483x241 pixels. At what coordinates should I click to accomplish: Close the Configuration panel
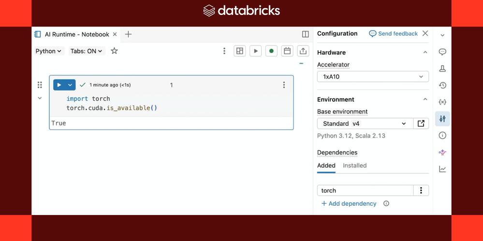(425, 33)
